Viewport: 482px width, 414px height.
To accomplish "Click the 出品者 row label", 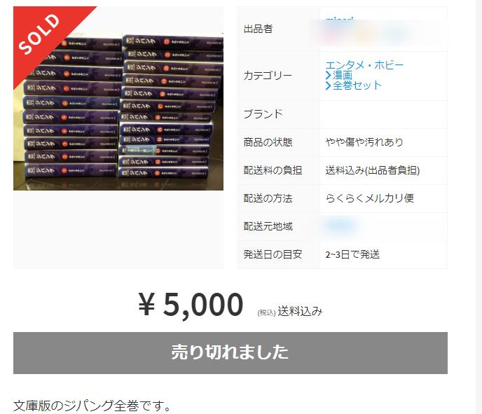I will pos(259,29).
